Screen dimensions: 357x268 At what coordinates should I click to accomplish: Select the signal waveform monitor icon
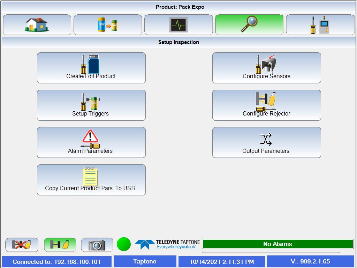[178, 24]
